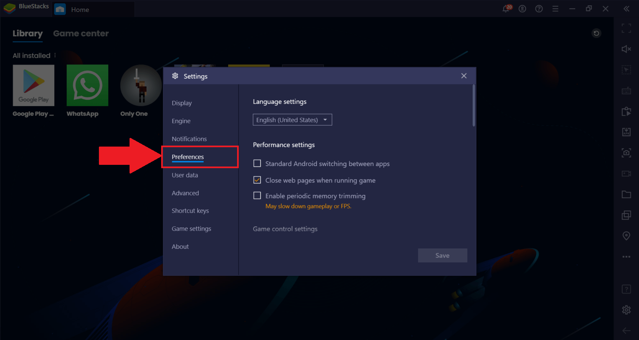Minimize the BlueStacks window
The image size is (639, 340).
pyautogui.click(x=572, y=9)
